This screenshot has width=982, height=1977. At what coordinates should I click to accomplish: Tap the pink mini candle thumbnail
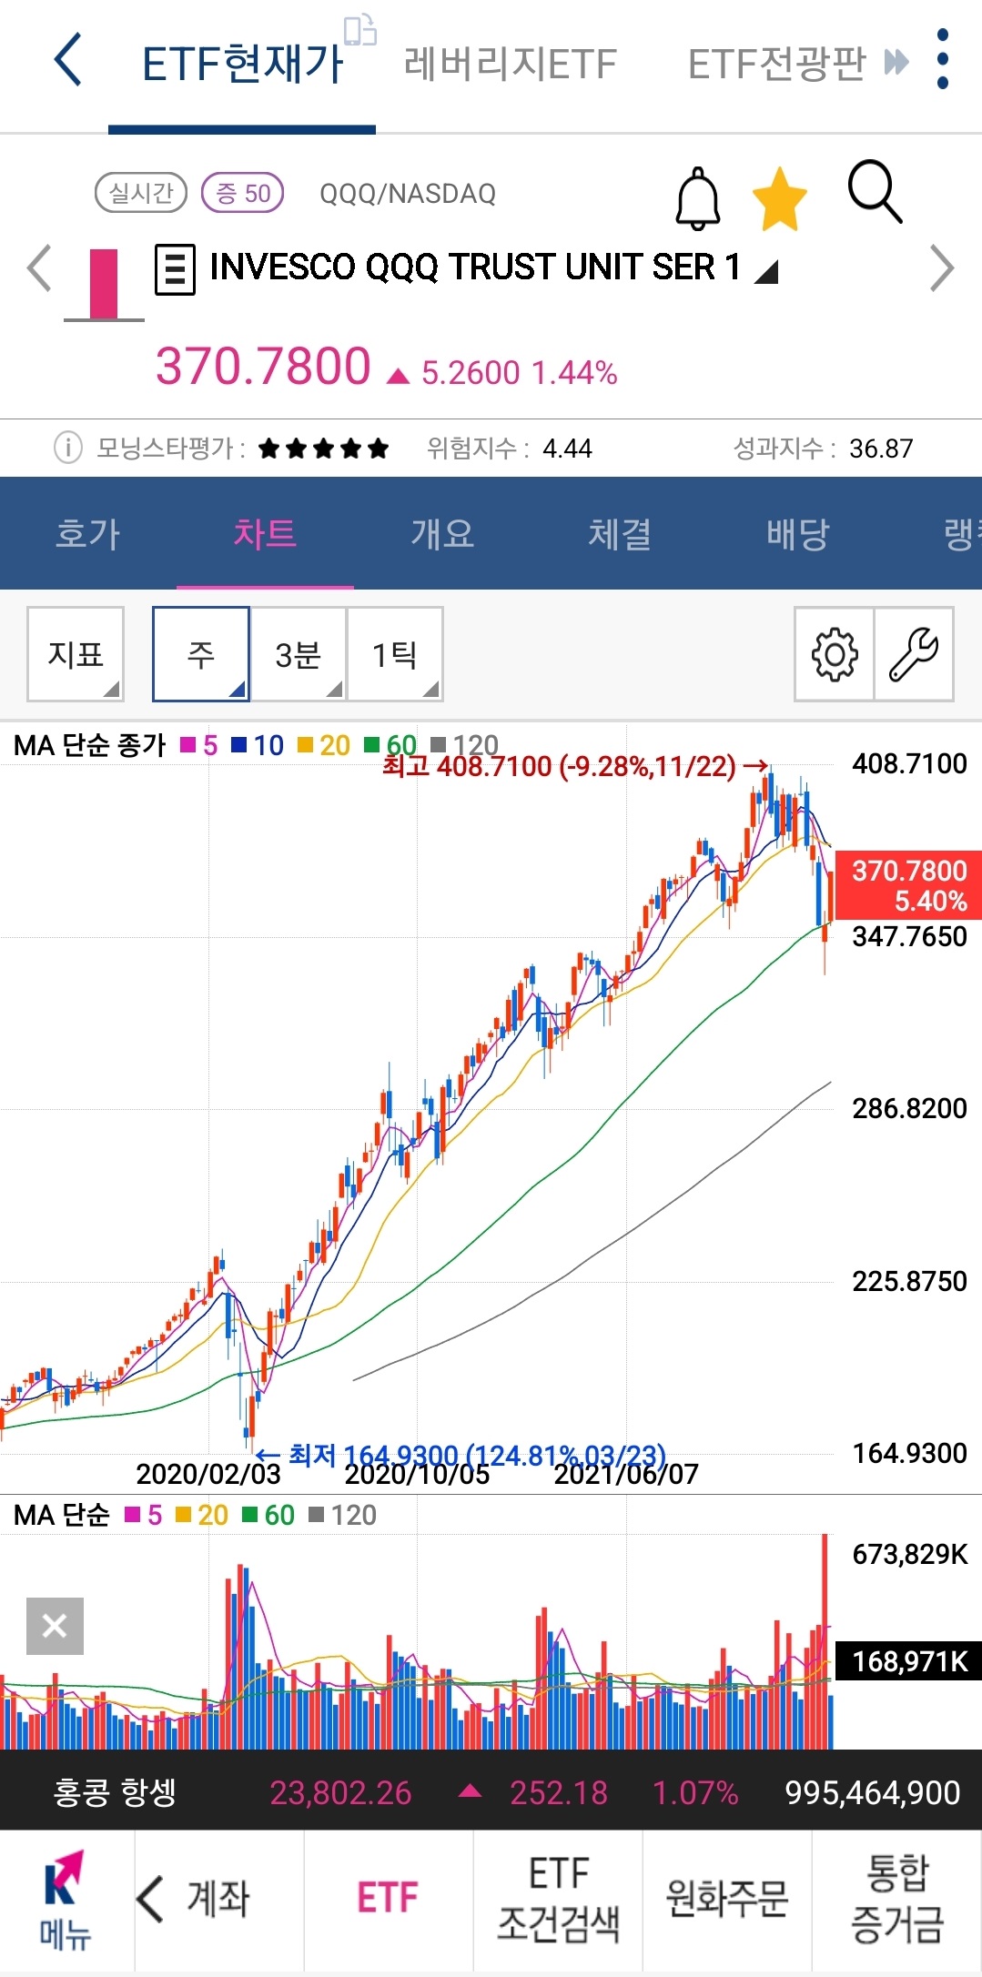[104, 285]
